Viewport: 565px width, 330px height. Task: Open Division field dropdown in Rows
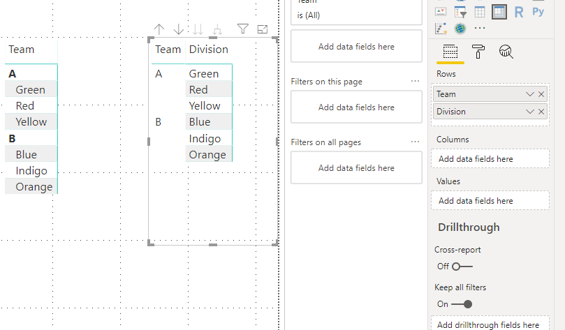[x=529, y=112]
